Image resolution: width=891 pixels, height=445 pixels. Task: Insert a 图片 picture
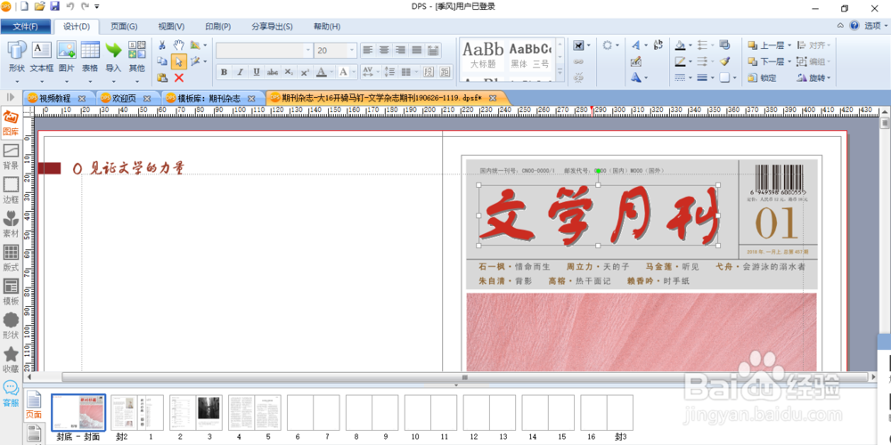(67, 57)
